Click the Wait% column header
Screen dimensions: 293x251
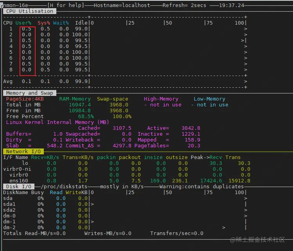[x=61, y=23]
